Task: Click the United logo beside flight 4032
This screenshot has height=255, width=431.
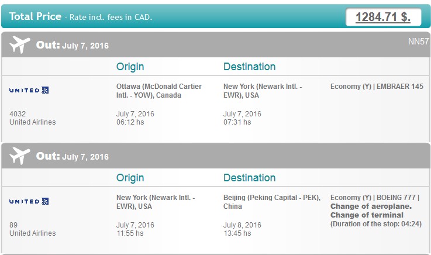Action: coord(29,90)
